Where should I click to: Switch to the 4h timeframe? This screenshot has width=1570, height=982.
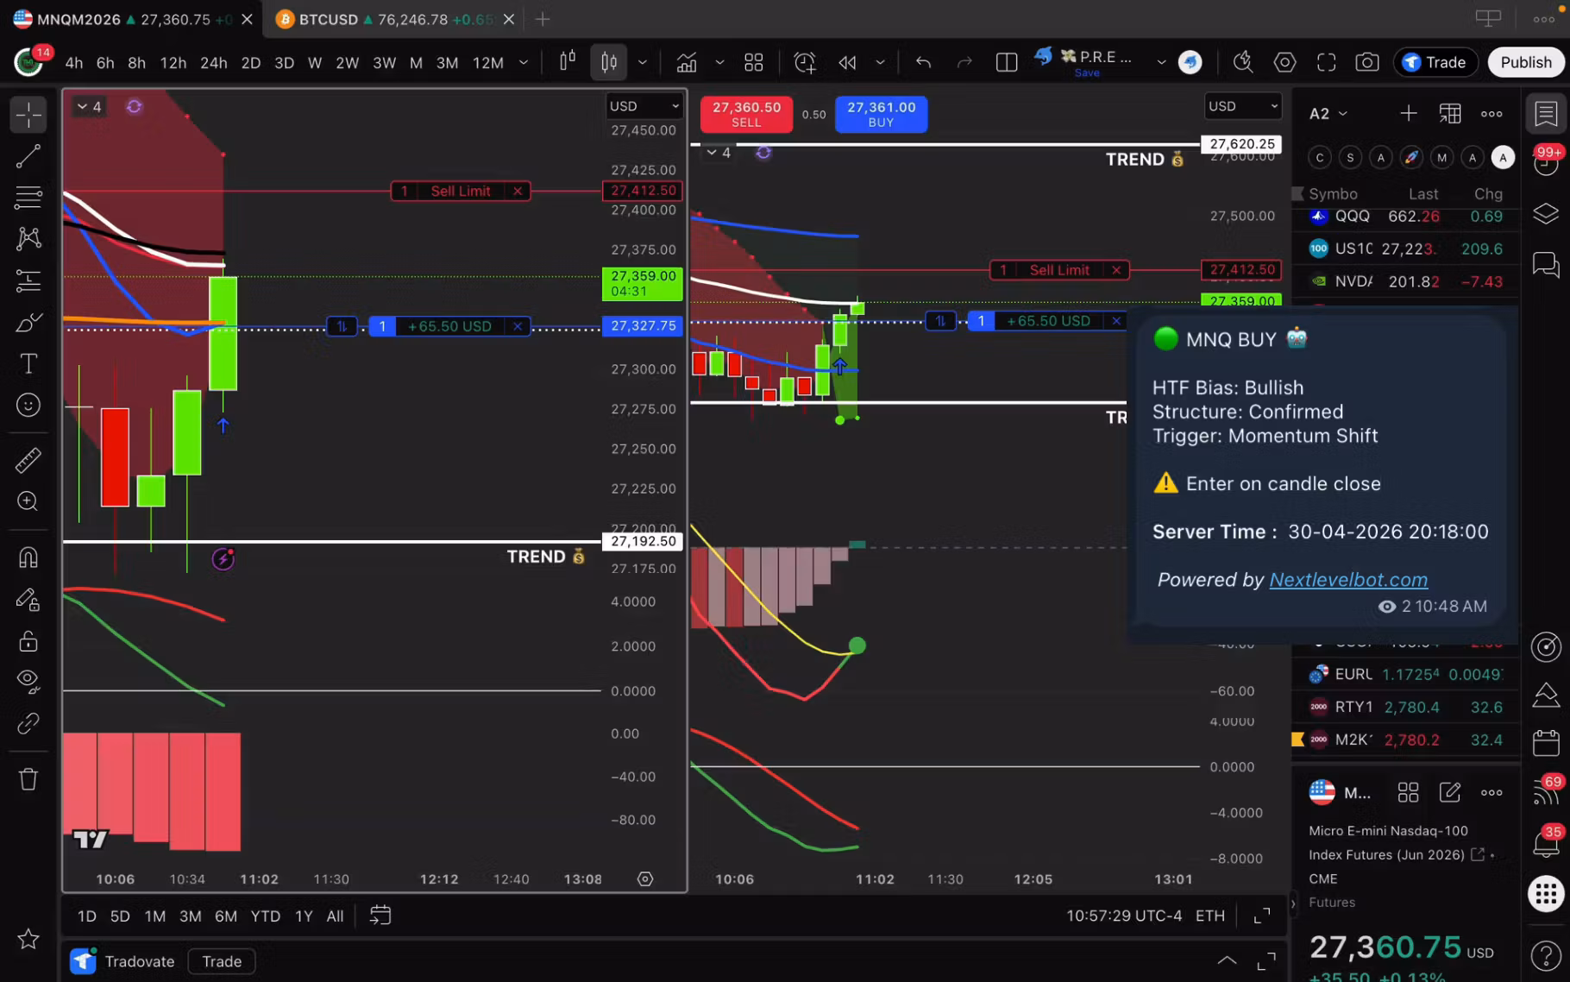click(74, 63)
